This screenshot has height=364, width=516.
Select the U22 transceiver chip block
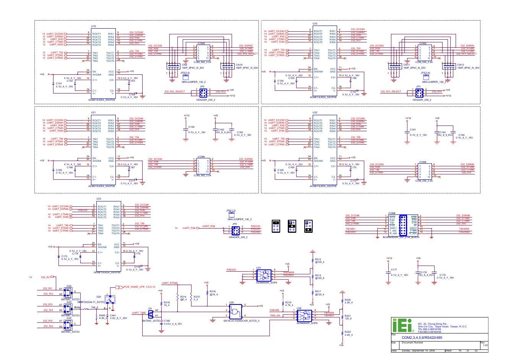coord(325,150)
